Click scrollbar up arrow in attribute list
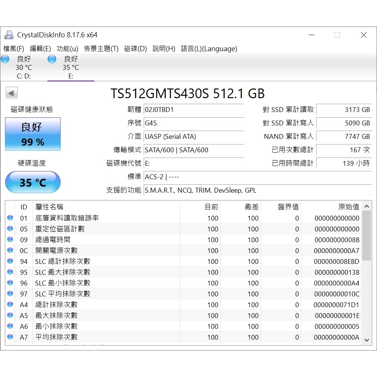The width and height of the screenshot is (377, 377). pos(367,206)
